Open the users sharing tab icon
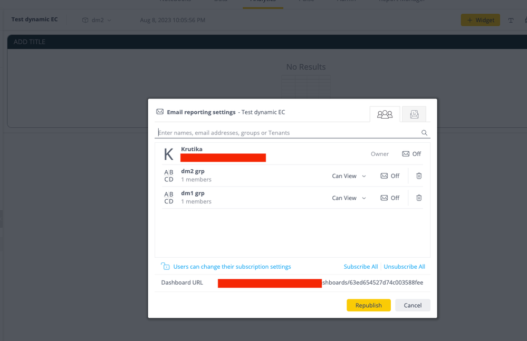Image resolution: width=527 pixels, height=341 pixels. click(385, 114)
